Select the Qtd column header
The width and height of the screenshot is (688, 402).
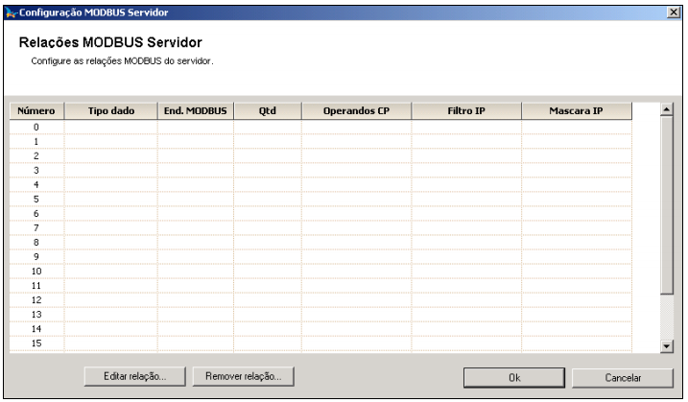267,111
